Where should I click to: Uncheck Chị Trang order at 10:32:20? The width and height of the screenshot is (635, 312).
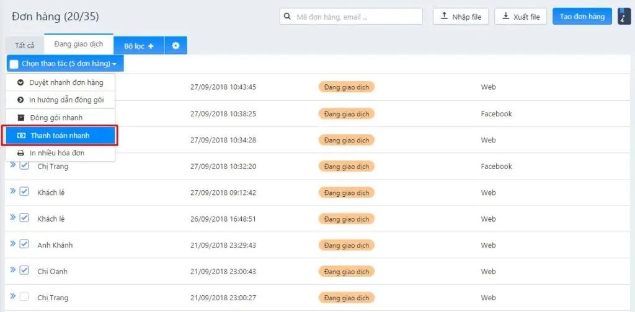click(x=24, y=165)
